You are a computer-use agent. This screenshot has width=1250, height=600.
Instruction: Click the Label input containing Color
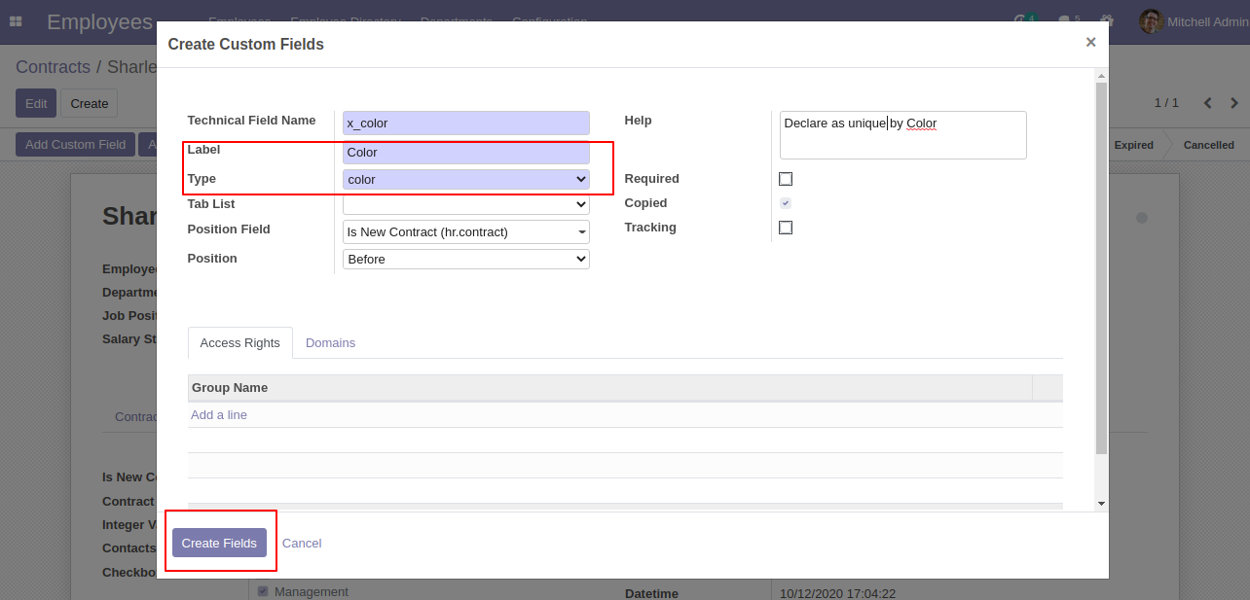(x=465, y=152)
